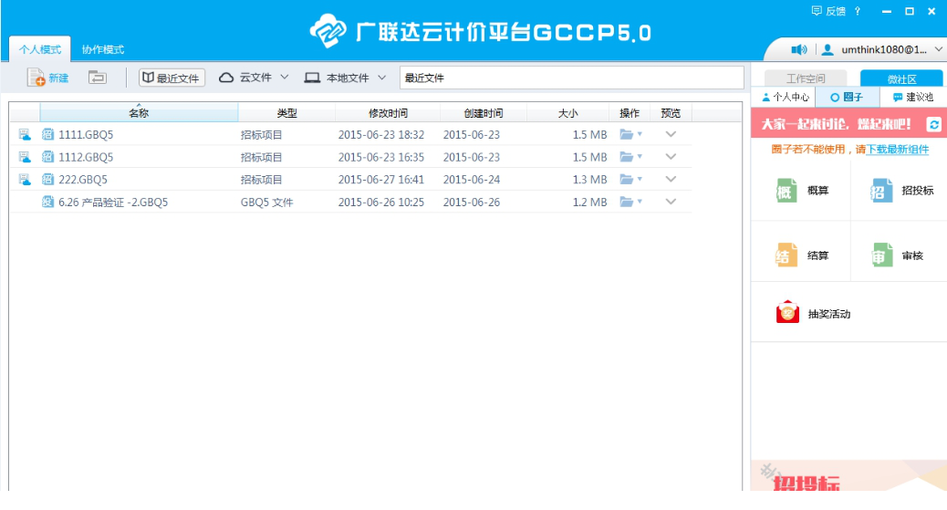Open folder action icon for 1111.GBQ5
This screenshot has width=947, height=510.
click(x=626, y=134)
